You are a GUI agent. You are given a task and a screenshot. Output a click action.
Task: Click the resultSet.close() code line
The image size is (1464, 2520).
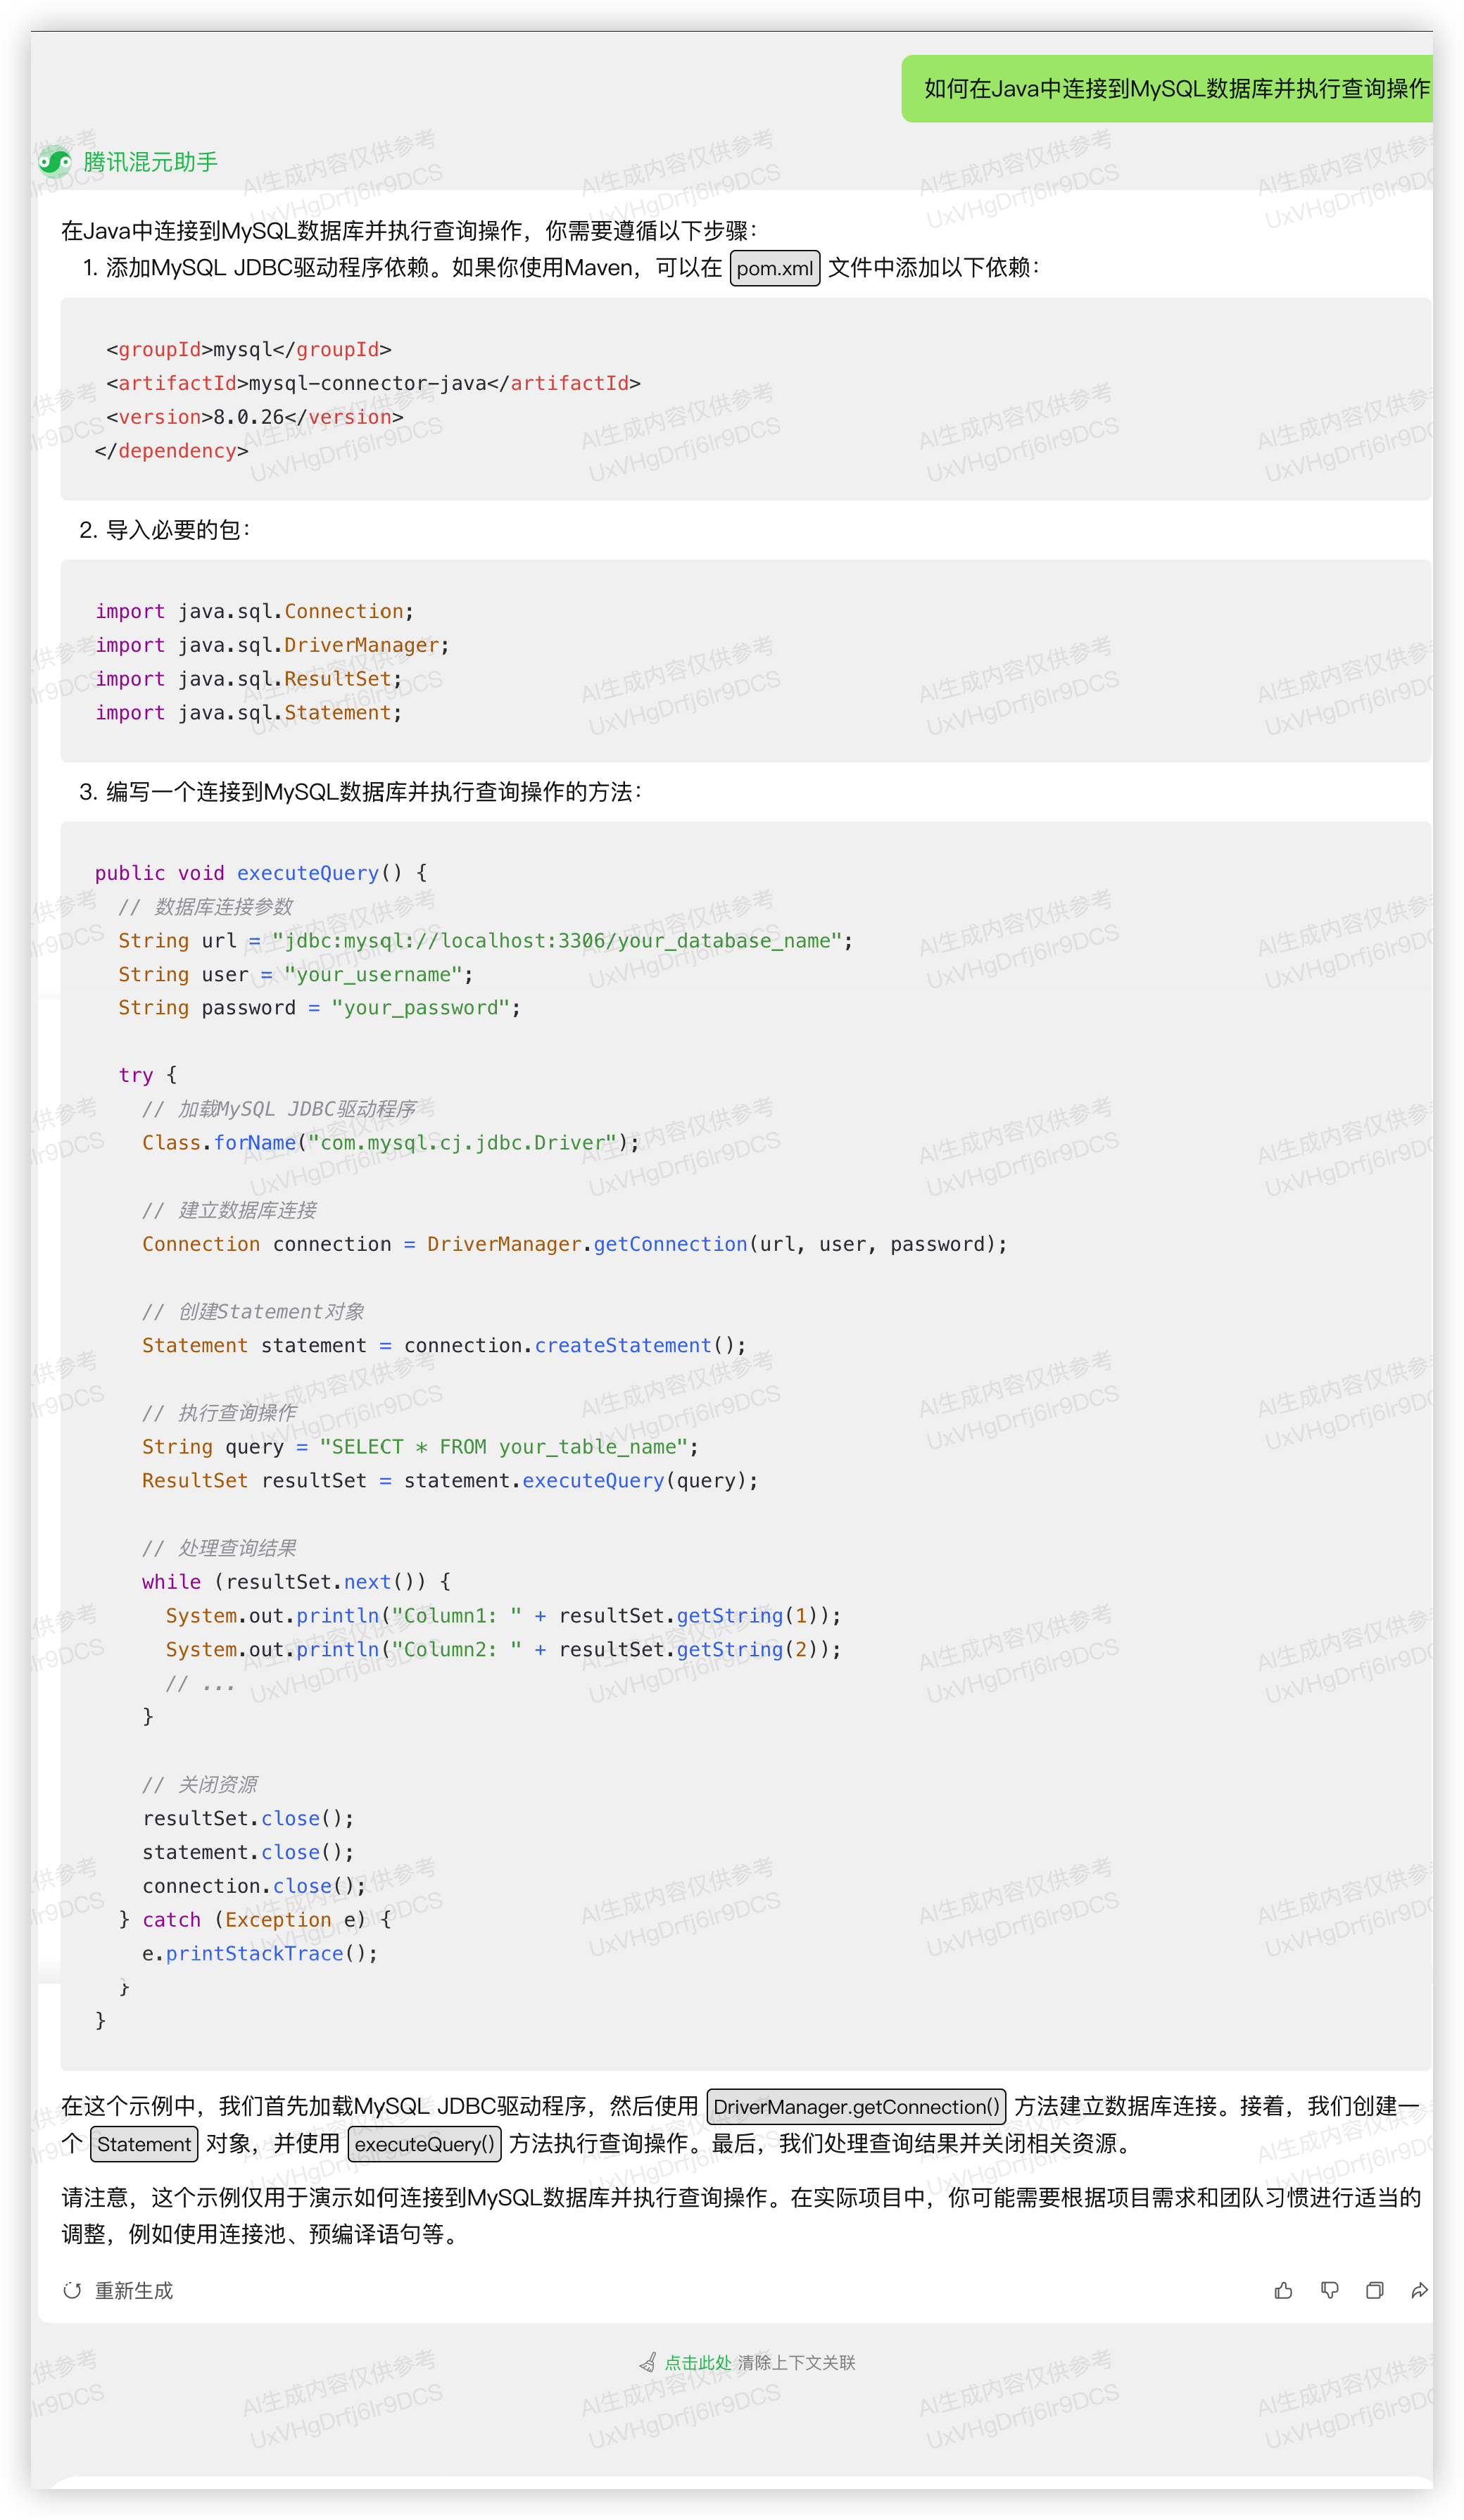pos(248,1819)
